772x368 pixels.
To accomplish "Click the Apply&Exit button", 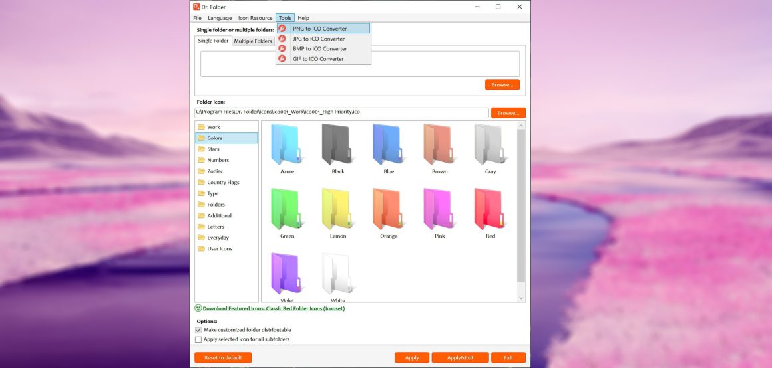I will [461, 357].
